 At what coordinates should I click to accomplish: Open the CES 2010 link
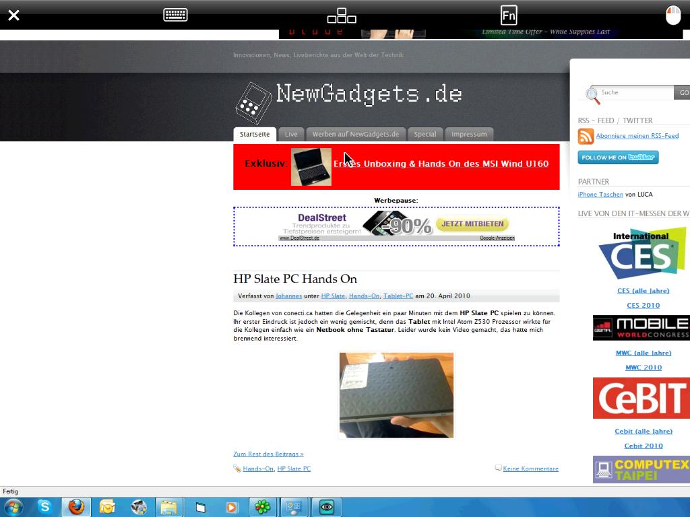644,305
